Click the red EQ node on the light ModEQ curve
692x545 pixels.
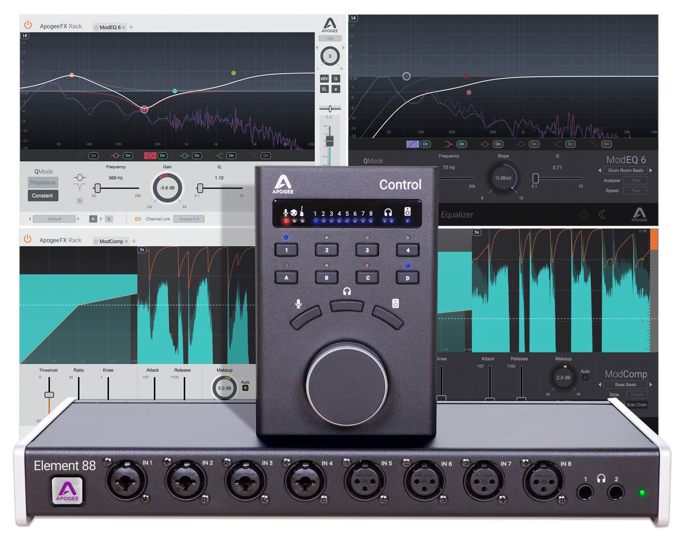tap(144, 109)
